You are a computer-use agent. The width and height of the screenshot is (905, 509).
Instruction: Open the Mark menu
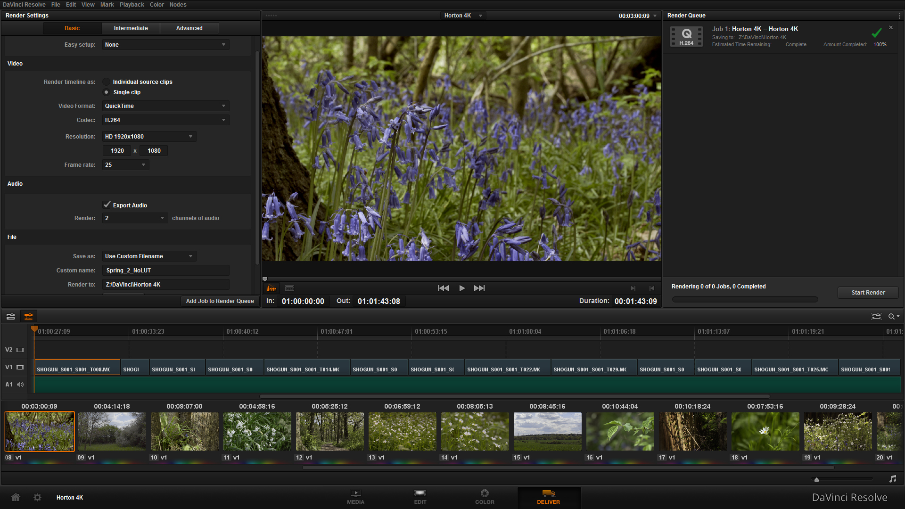(107, 5)
